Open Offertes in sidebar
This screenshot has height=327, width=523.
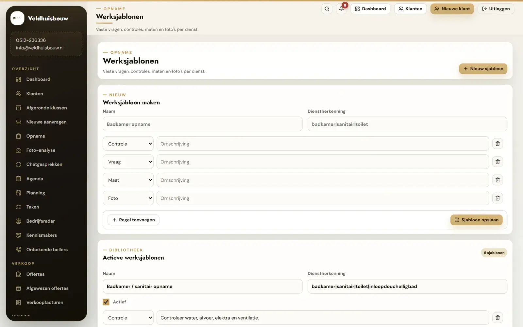click(46, 274)
